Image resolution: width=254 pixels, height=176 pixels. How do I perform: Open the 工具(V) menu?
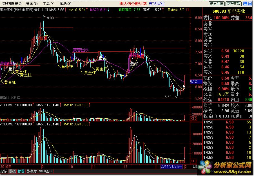point(49,4)
